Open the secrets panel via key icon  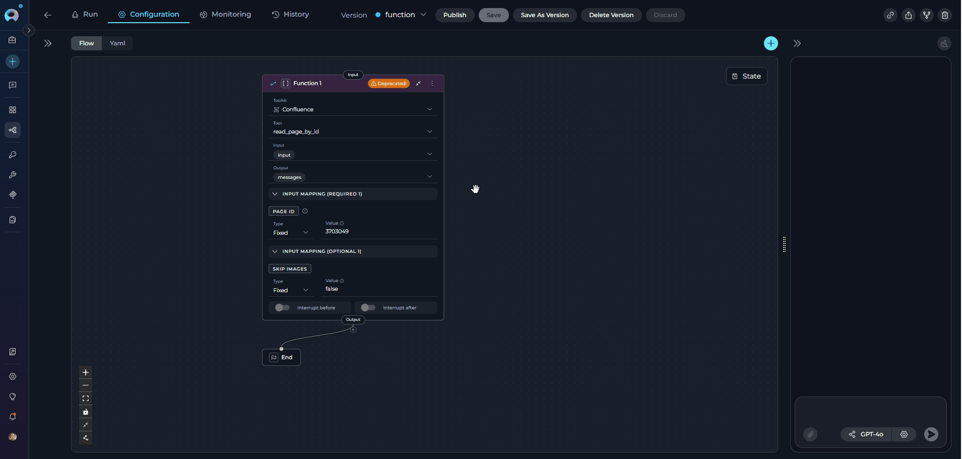coord(13,155)
